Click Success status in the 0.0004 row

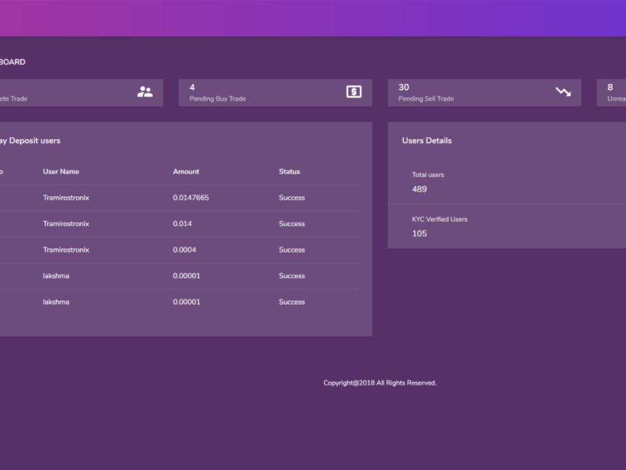pos(292,250)
